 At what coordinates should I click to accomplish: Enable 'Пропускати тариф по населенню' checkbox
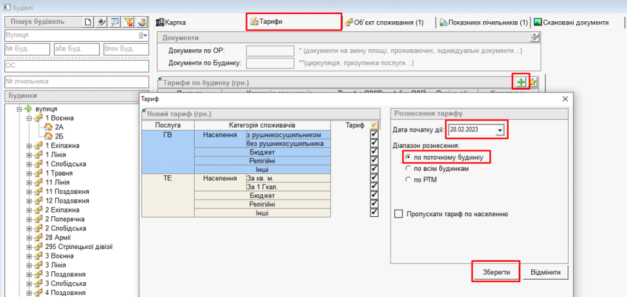point(398,214)
